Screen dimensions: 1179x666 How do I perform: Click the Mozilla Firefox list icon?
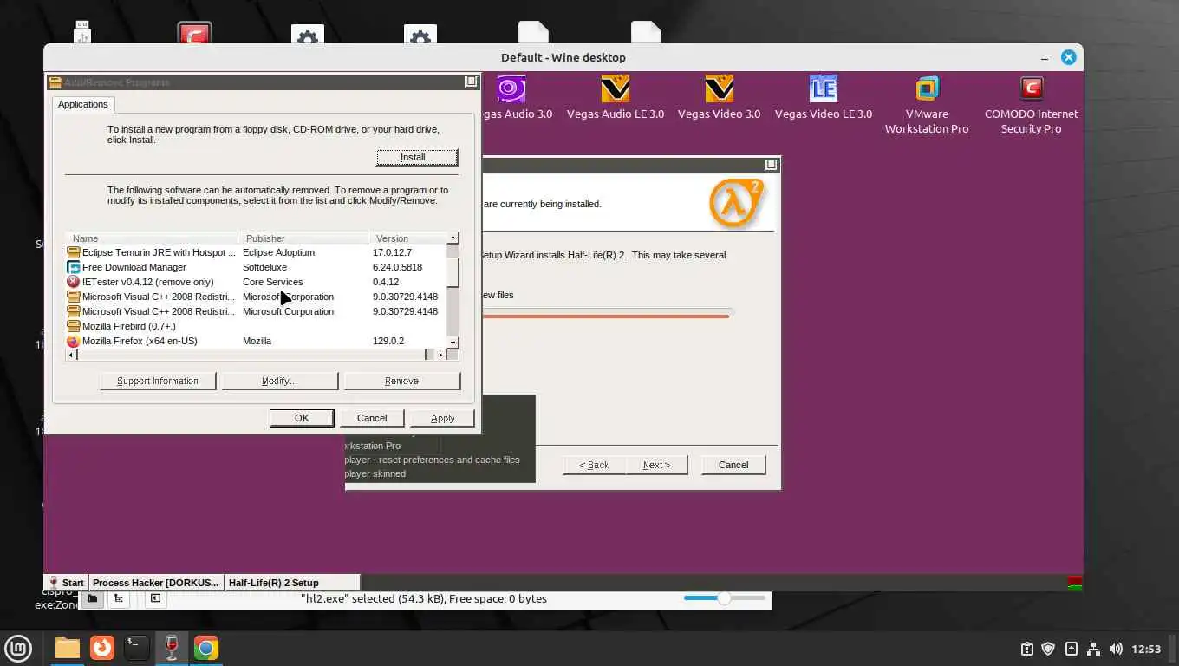pos(74,341)
